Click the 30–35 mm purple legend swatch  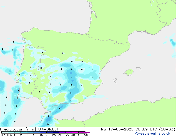click(x=62, y=132)
